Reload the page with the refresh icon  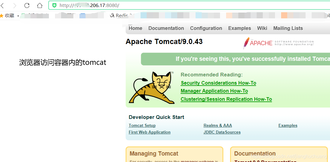point(27,6)
